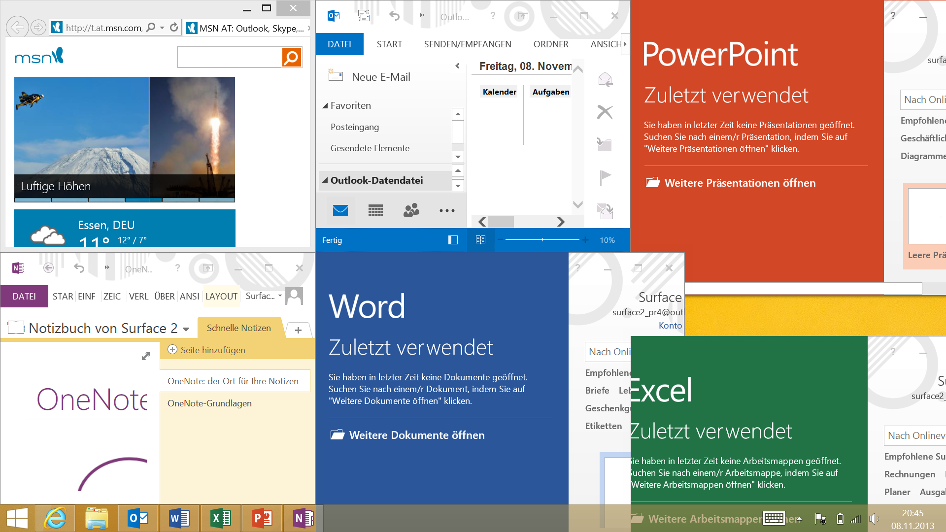Screen dimensions: 946x532
Task: Click Weitere Präsentationen öffnen in PowerPoint
Action: tap(740, 183)
